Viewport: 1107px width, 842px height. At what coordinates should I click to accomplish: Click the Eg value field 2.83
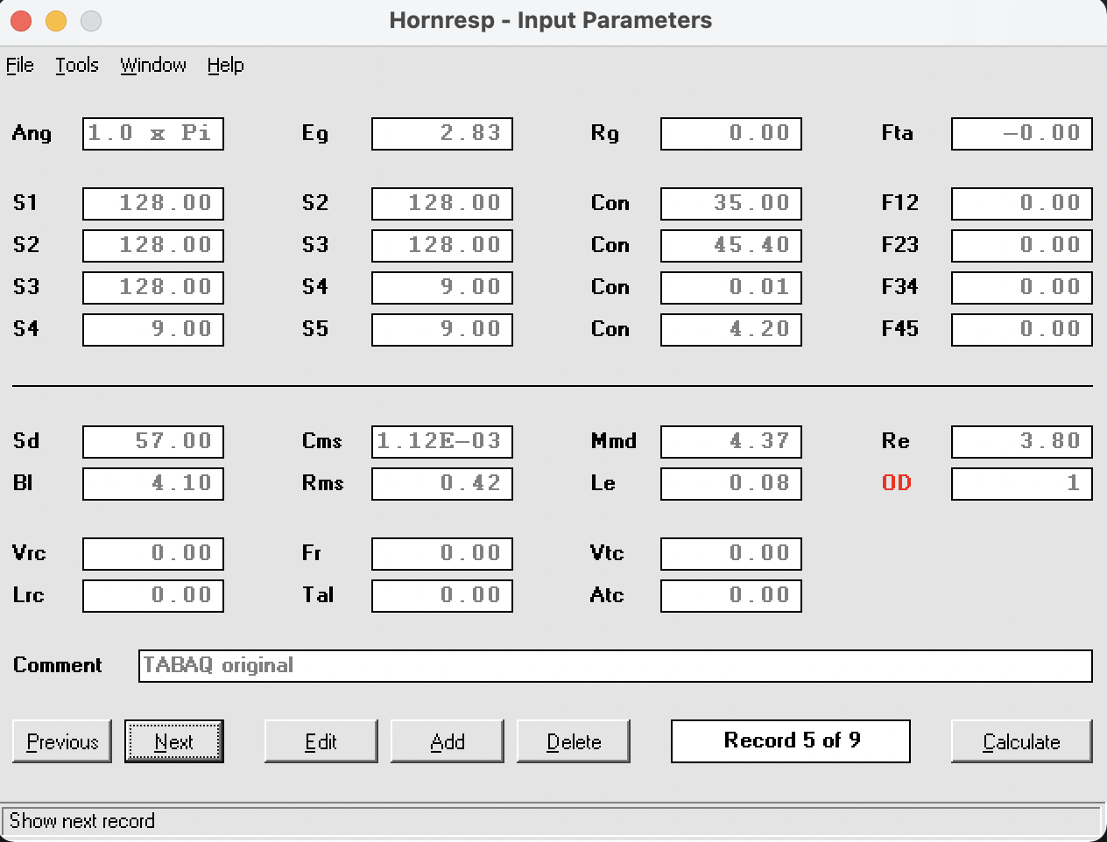tap(442, 134)
